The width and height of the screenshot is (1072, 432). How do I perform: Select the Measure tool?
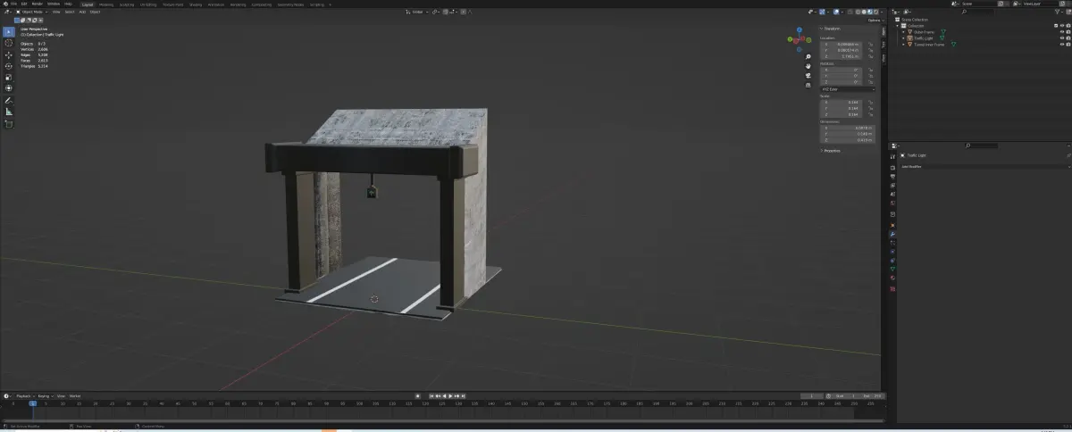click(9, 112)
